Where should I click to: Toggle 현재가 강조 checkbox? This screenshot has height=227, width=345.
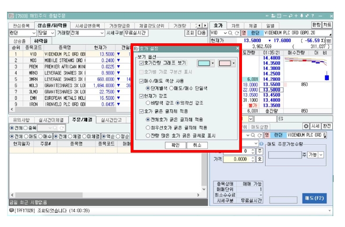pyautogui.click(x=142, y=96)
